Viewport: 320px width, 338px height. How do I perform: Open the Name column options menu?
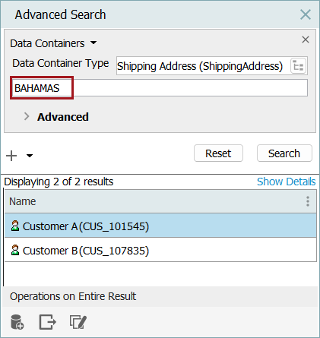(x=308, y=201)
